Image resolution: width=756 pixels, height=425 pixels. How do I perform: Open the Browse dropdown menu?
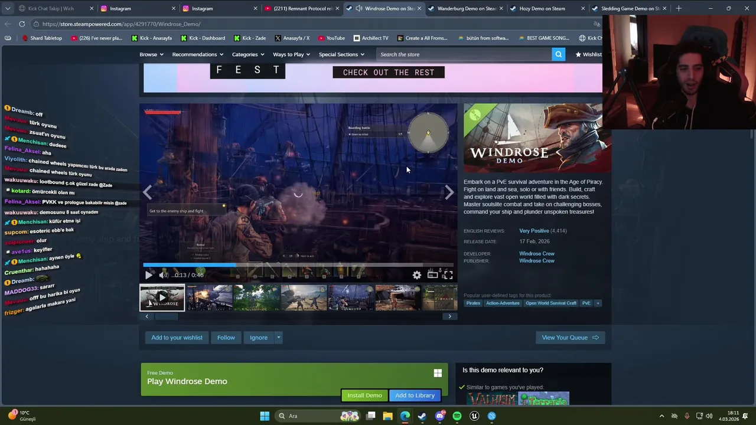point(151,54)
